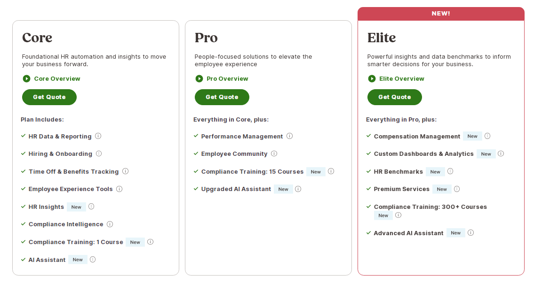Click Get Quote button in Core plan
The image size is (534, 284).
point(49,97)
